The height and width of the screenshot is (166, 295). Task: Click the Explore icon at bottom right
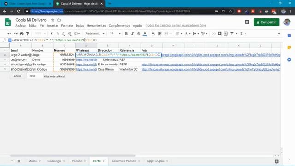coord(277,161)
